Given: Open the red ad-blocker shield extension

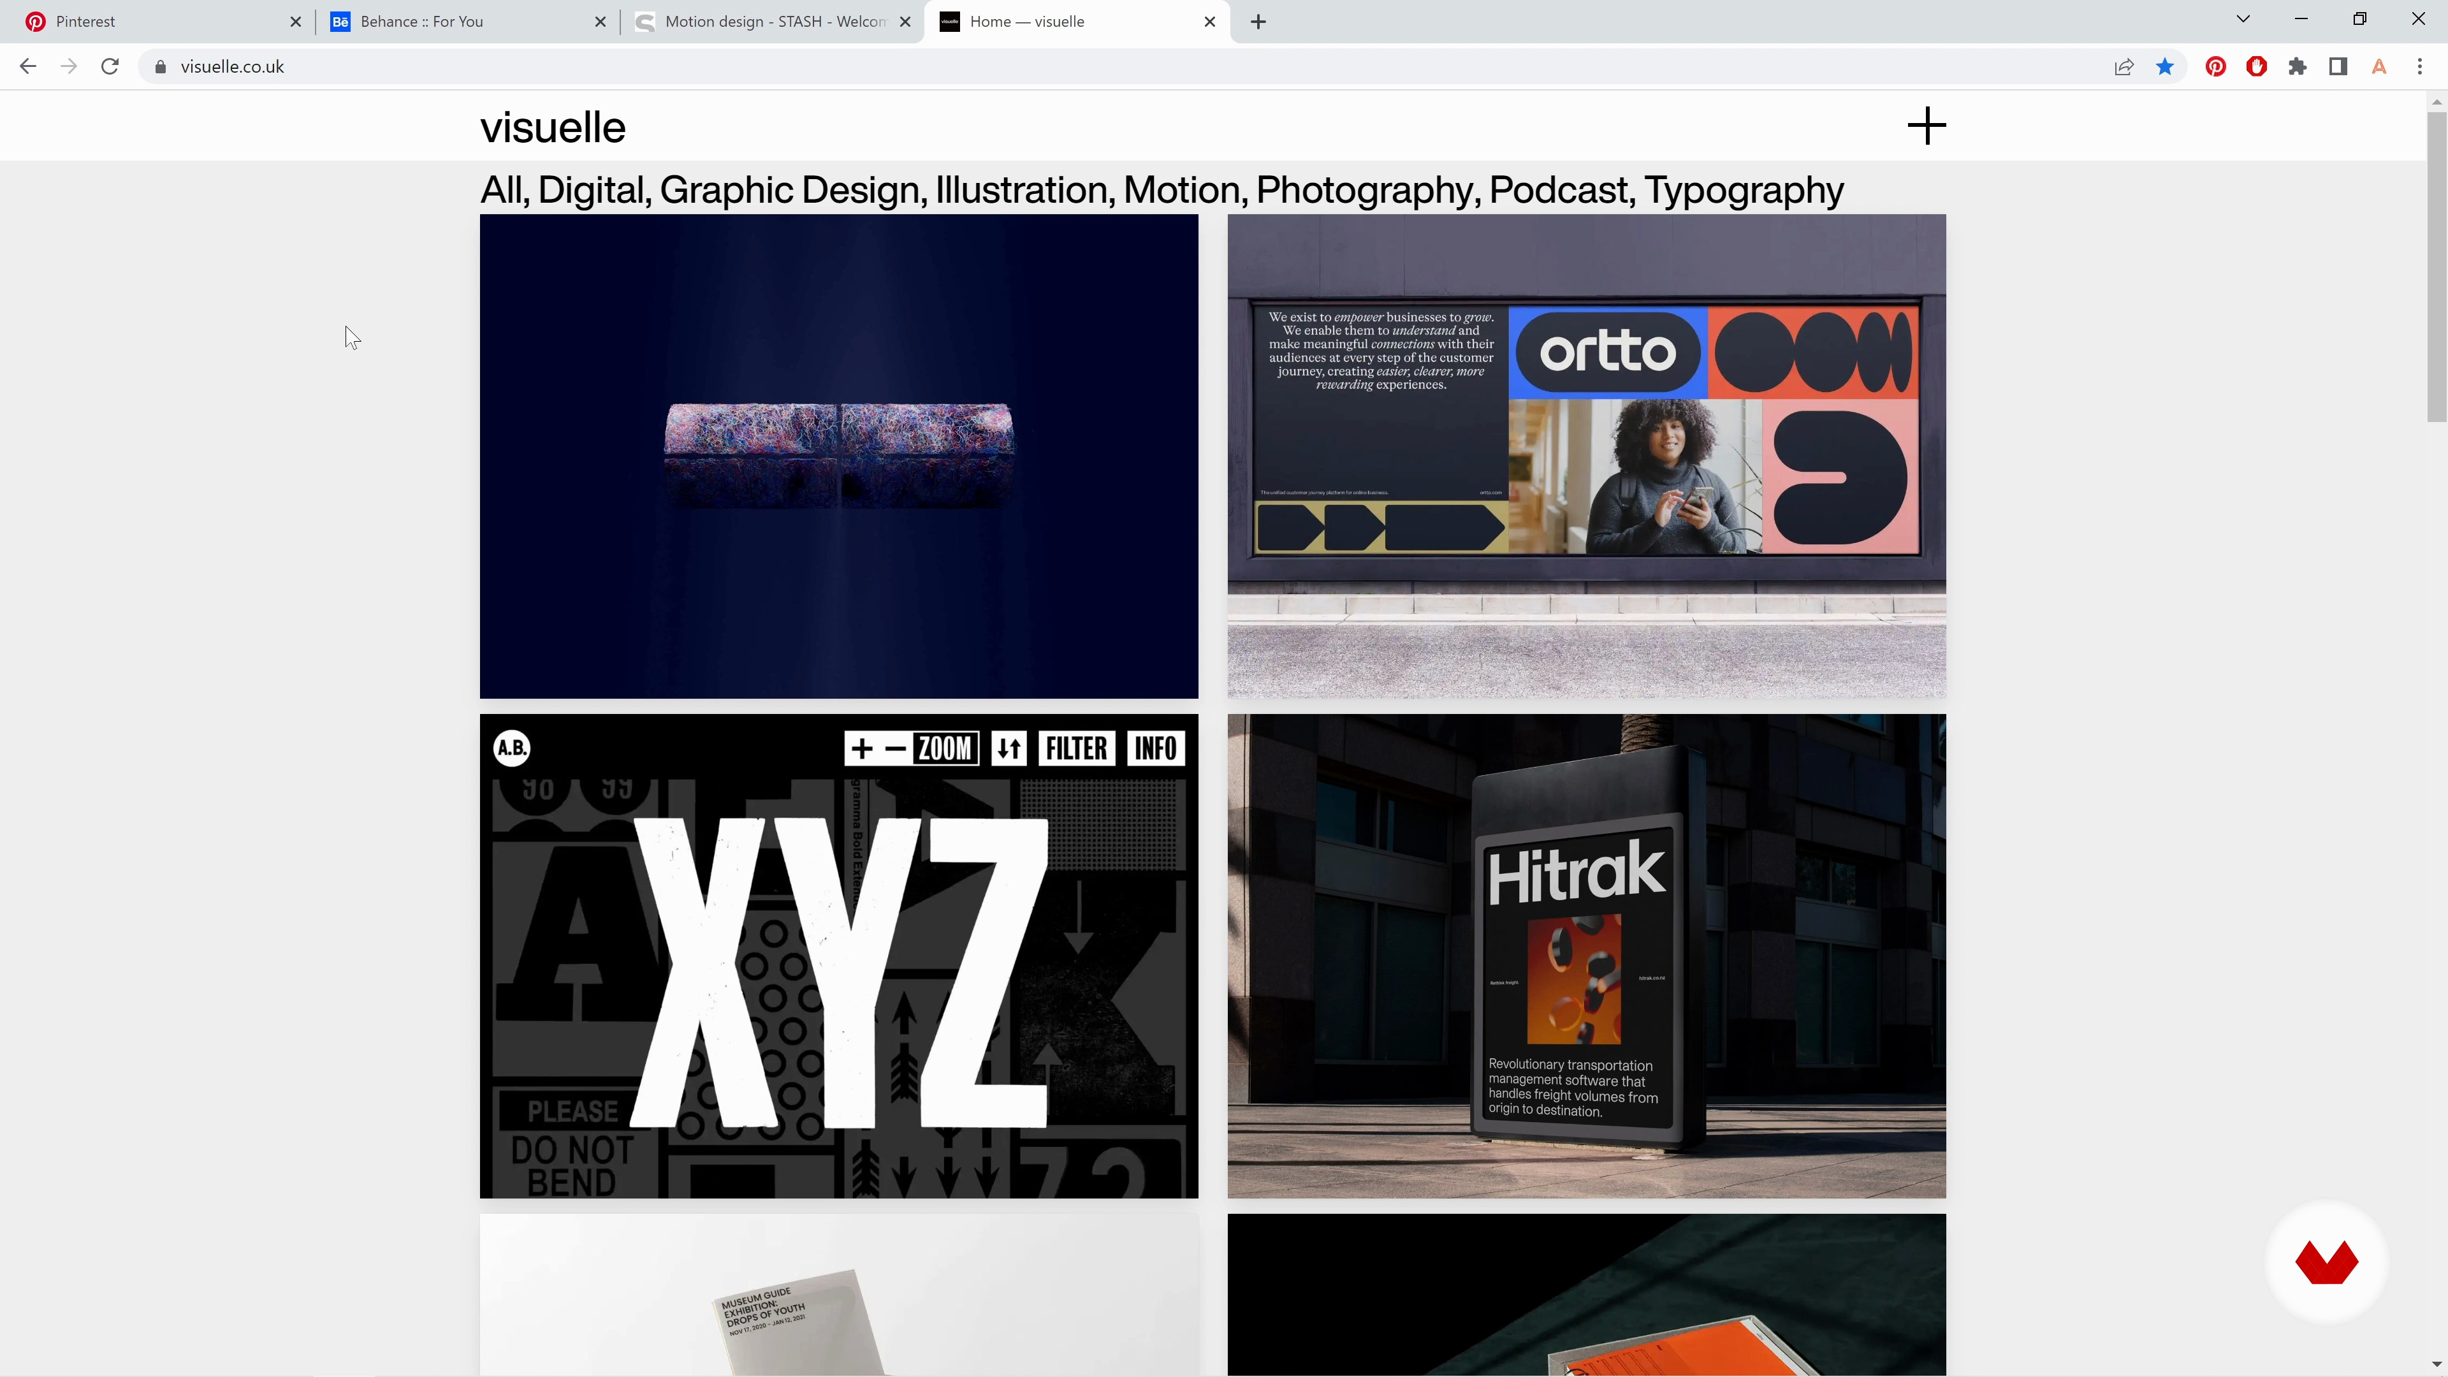Looking at the screenshot, I should click(2257, 66).
